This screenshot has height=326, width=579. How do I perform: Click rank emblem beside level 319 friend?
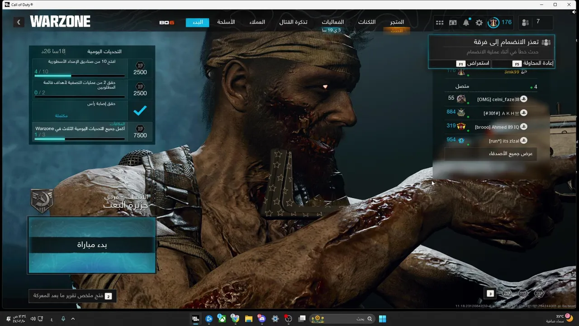coord(461,126)
